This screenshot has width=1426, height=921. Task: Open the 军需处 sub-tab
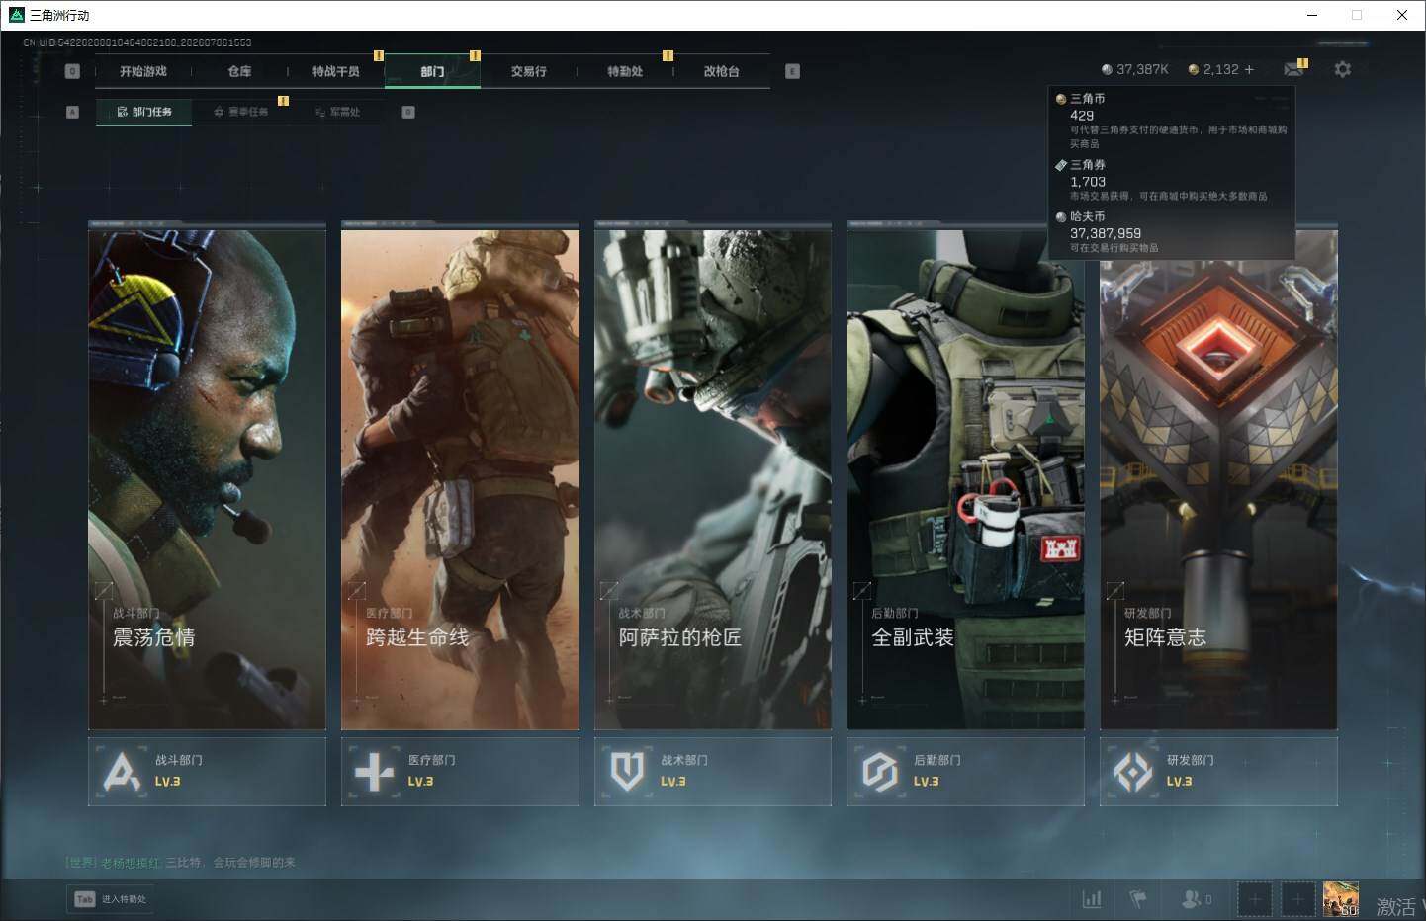[x=337, y=112]
